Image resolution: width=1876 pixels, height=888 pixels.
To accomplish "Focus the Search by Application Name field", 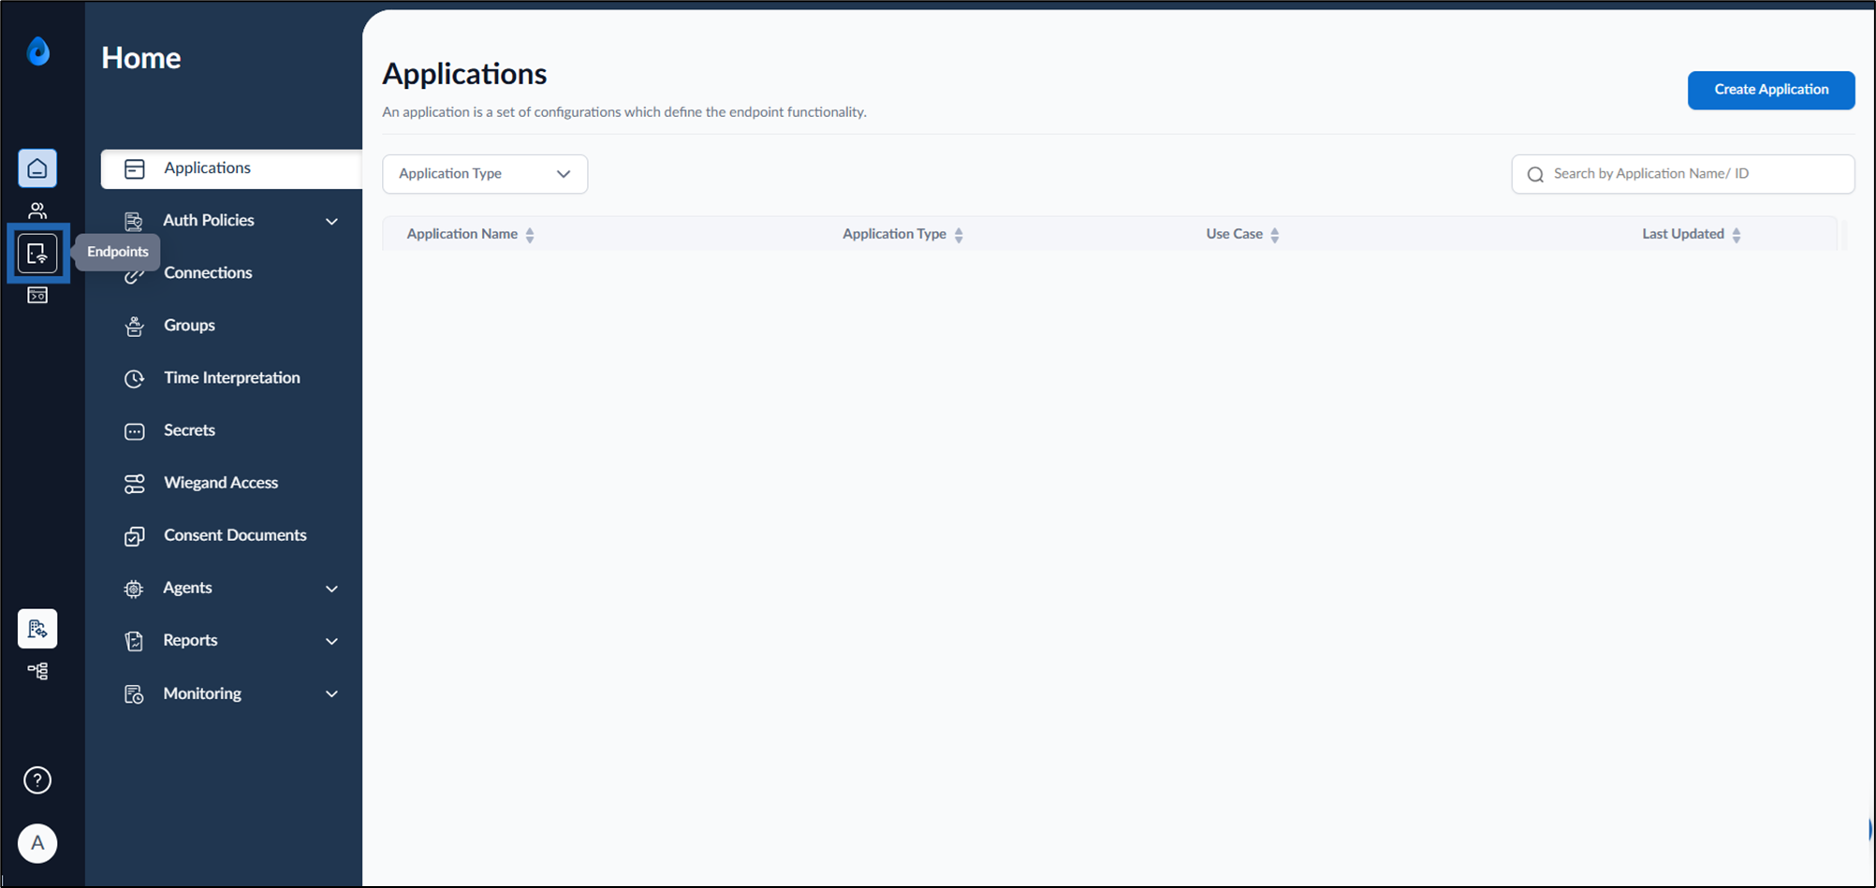I will (x=1683, y=174).
